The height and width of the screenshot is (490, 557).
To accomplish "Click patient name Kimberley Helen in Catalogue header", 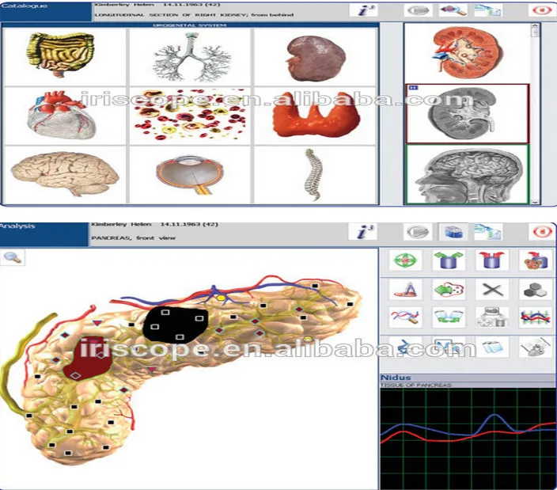I will click(x=124, y=5).
